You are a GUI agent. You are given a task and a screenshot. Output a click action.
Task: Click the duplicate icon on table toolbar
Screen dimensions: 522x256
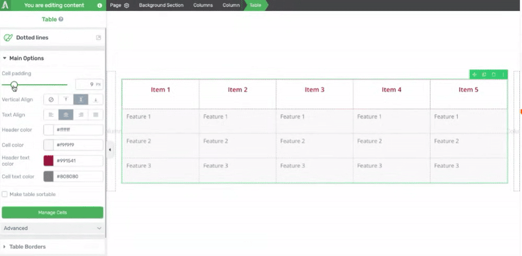coord(484,74)
